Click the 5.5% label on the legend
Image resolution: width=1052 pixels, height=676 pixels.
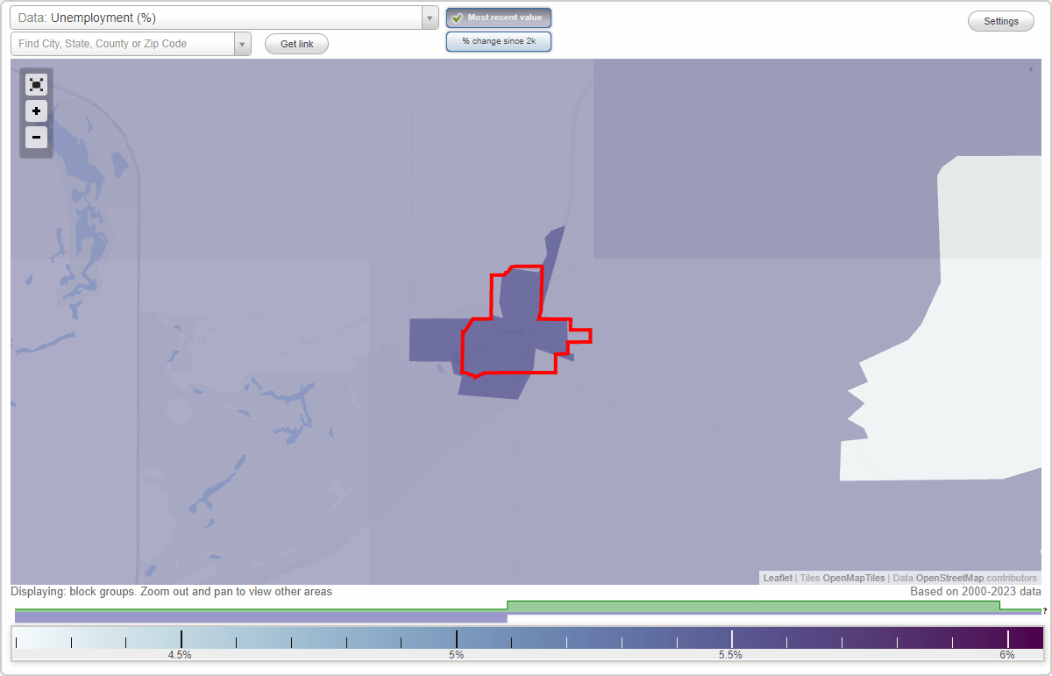[731, 654]
